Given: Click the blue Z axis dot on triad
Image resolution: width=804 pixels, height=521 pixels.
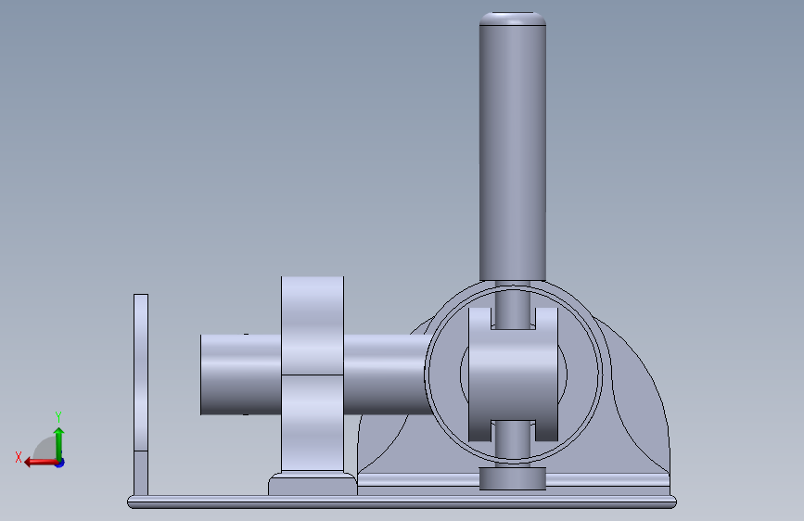Looking at the screenshot, I should (60, 463).
